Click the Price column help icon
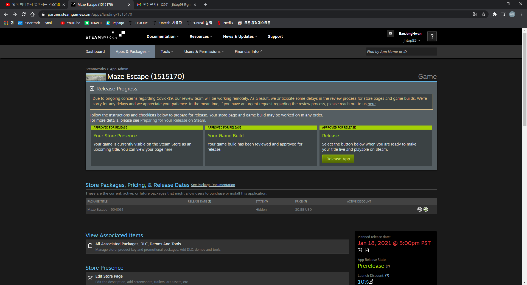 [305, 201]
